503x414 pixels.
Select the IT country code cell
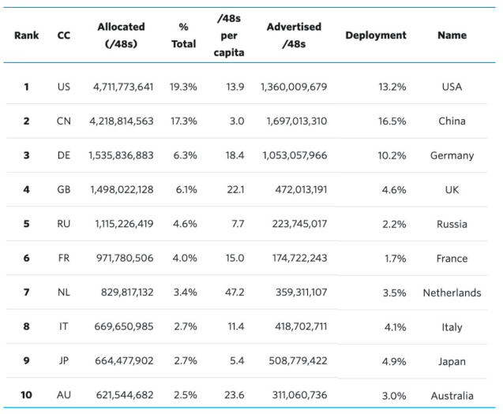[63, 326]
